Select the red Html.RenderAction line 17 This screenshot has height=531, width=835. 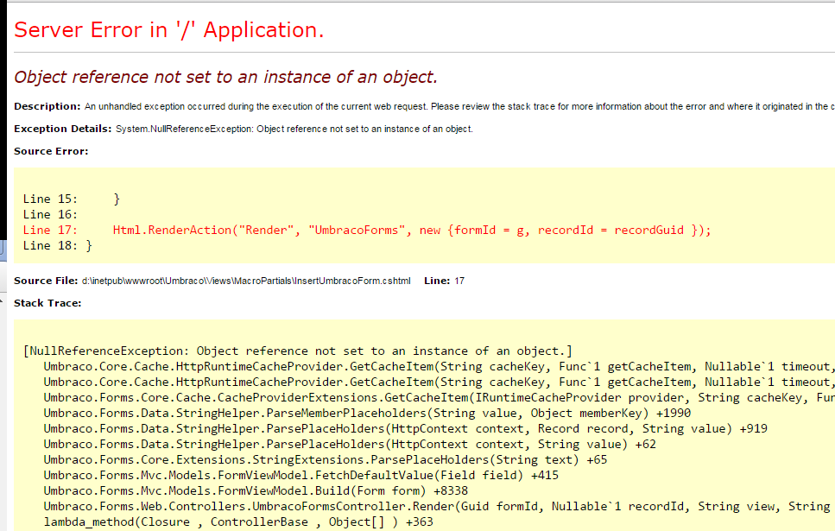click(x=367, y=230)
